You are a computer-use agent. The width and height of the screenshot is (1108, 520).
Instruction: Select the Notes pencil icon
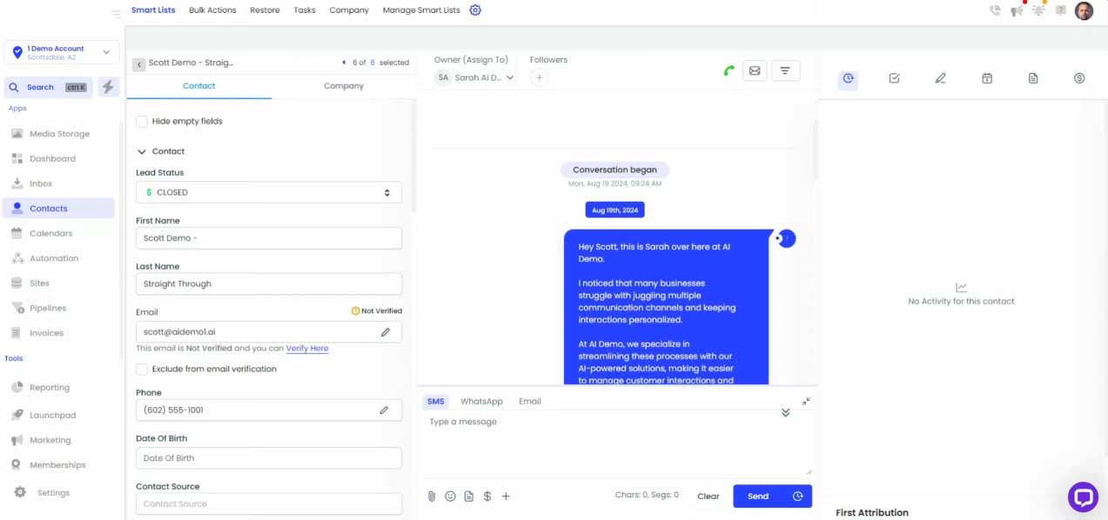tap(940, 77)
